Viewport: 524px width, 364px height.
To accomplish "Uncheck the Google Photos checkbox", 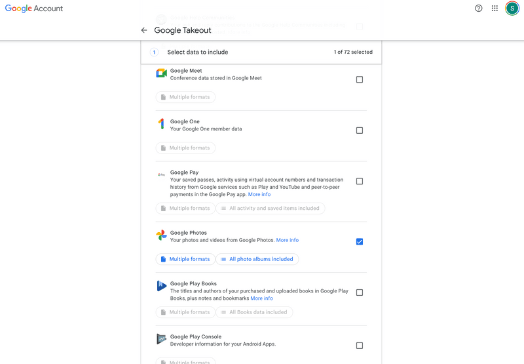I will coord(360,242).
